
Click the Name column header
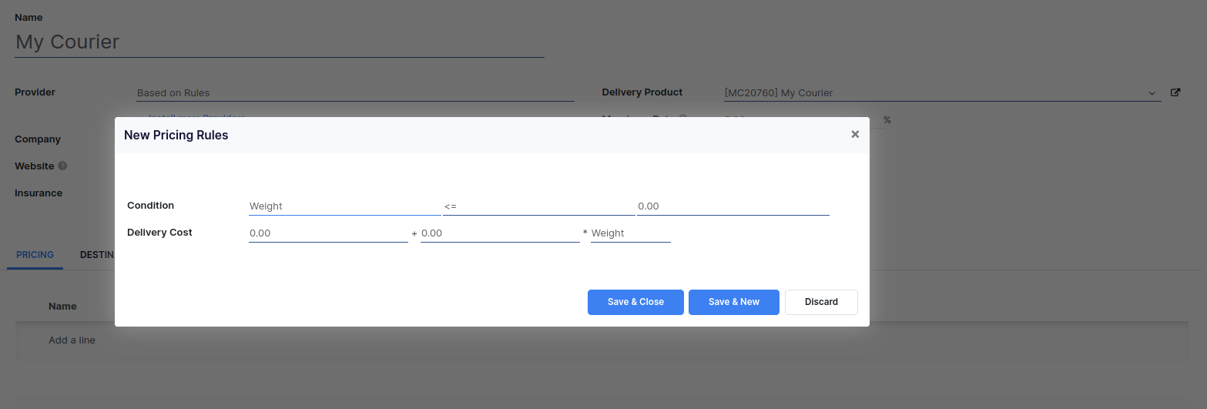pyautogui.click(x=62, y=306)
